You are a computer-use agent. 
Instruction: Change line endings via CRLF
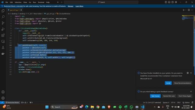pyautogui.click(x=179, y=102)
